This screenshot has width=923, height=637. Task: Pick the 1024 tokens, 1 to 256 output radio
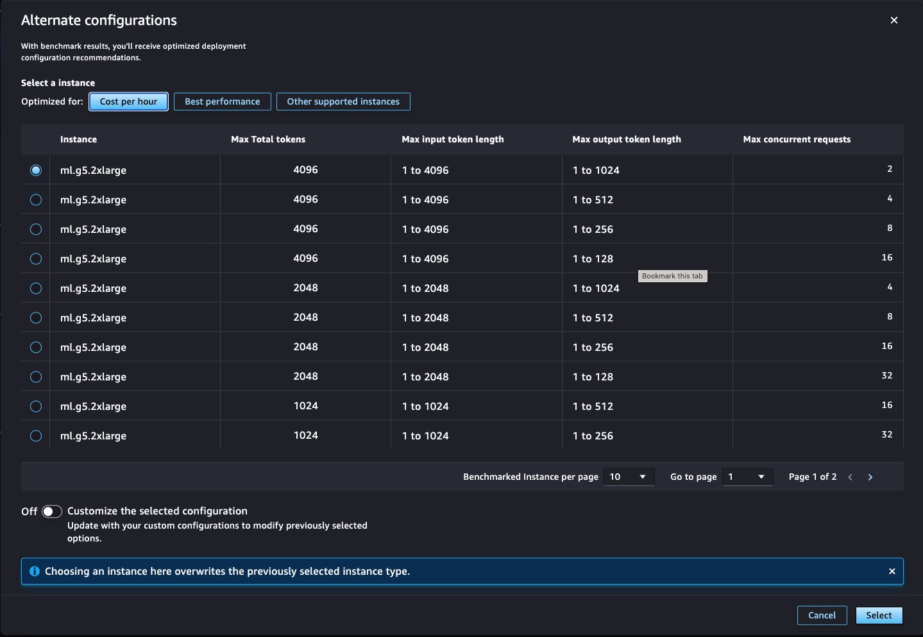[36, 436]
